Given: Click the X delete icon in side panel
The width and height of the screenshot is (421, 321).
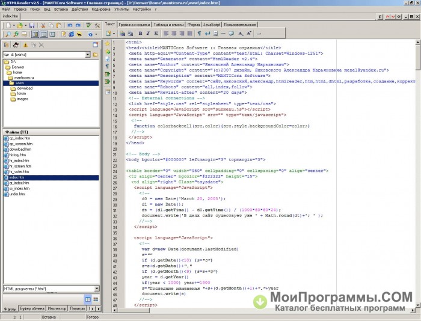Looking at the screenshot, I should coord(41,45).
